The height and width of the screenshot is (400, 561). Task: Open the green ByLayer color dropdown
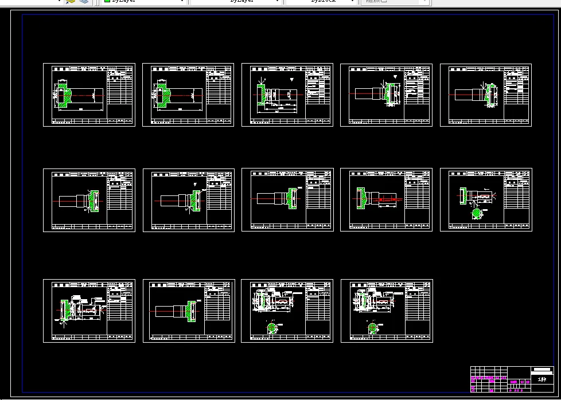click(144, 1)
